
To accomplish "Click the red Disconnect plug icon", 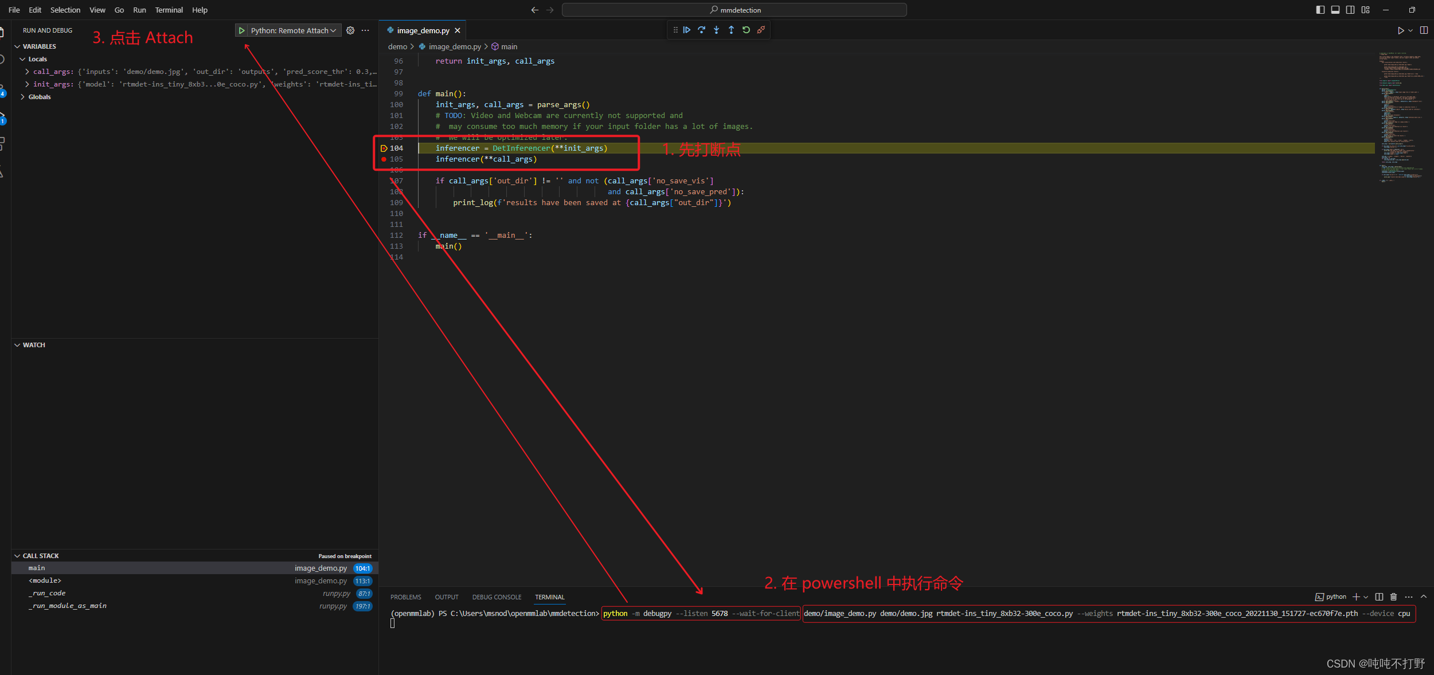I will point(761,30).
